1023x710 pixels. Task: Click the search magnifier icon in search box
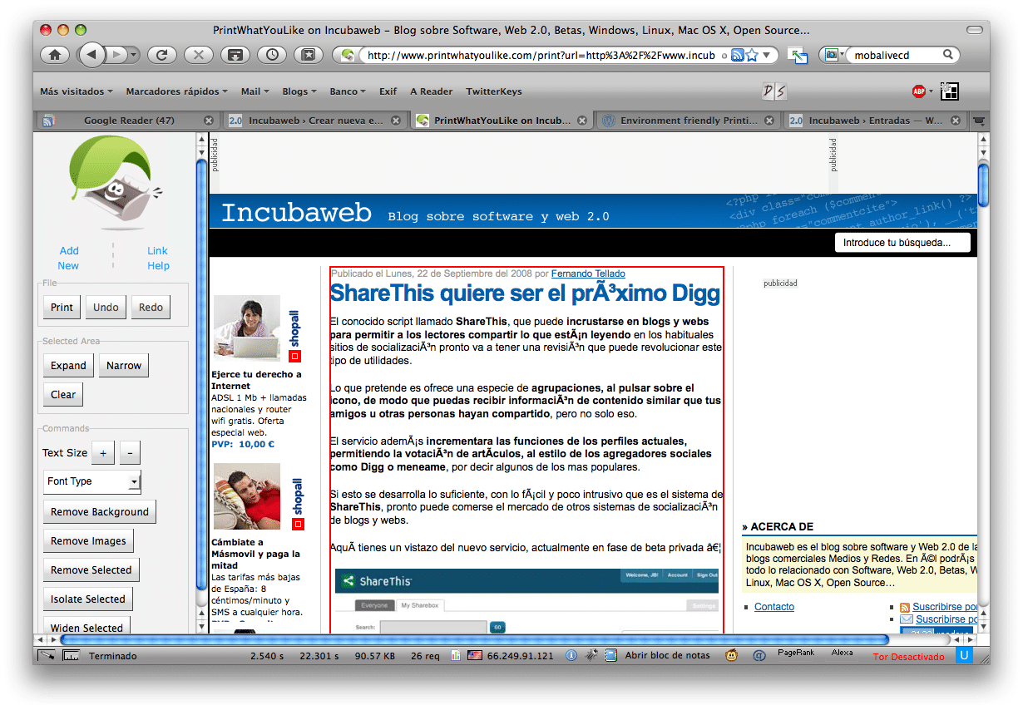(x=948, y=56)
